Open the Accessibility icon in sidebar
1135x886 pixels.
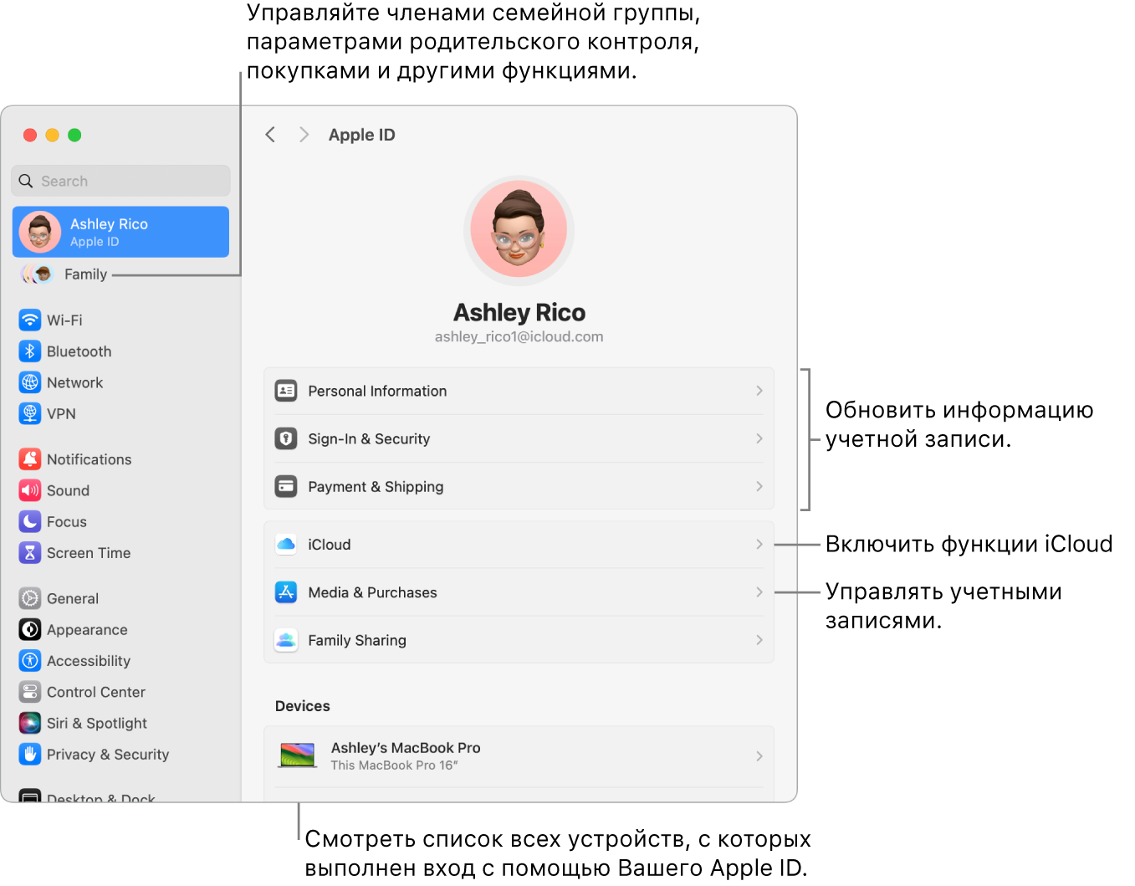coord(30,660)
